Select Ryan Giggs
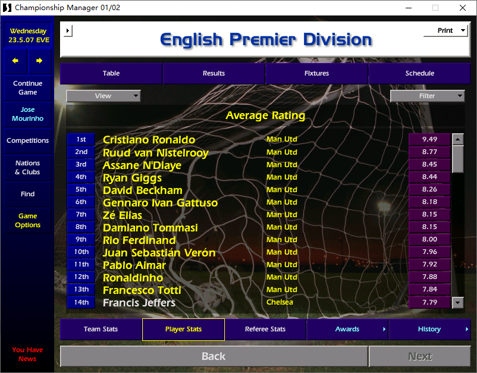 (x=132, y=178)
